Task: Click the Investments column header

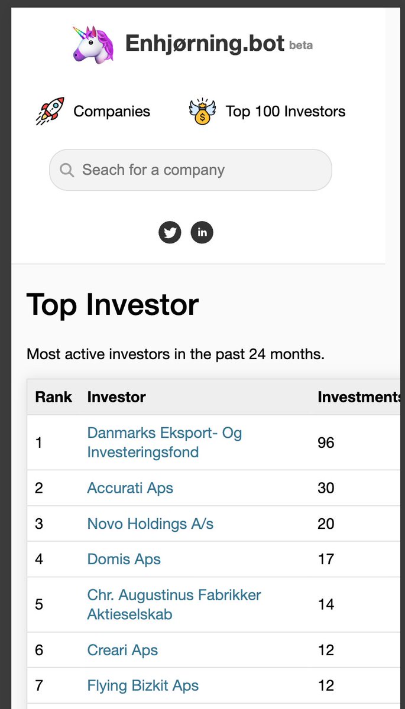Action: pyautogui.click(x=359, y=397)
